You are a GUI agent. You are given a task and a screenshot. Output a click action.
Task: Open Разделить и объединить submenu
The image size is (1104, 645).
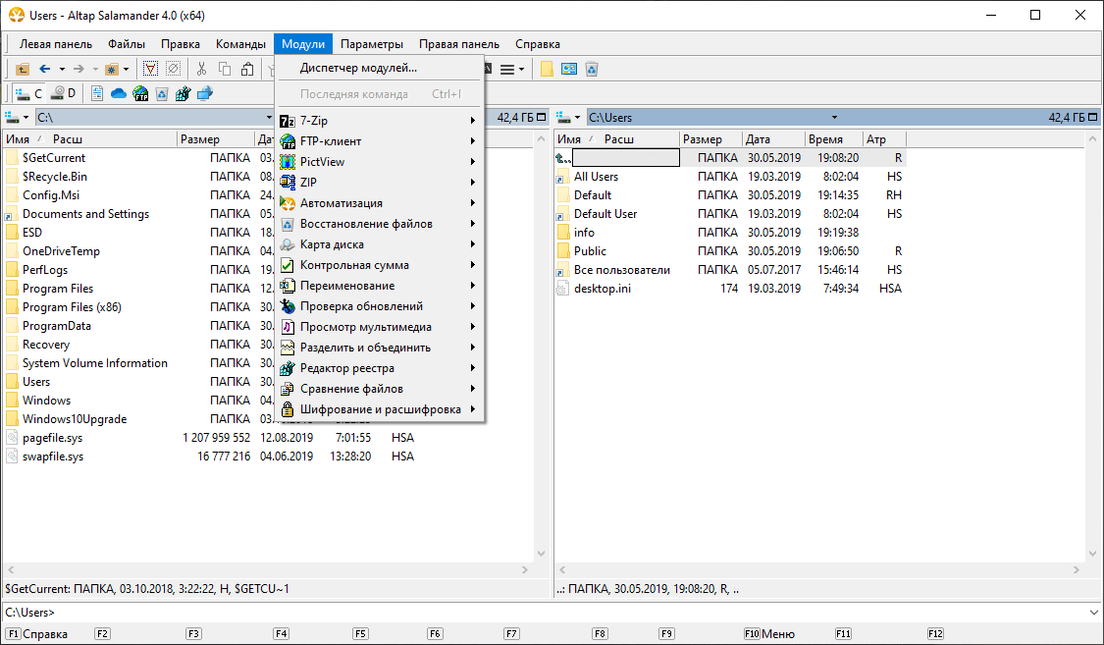click(x=380, y=348)
